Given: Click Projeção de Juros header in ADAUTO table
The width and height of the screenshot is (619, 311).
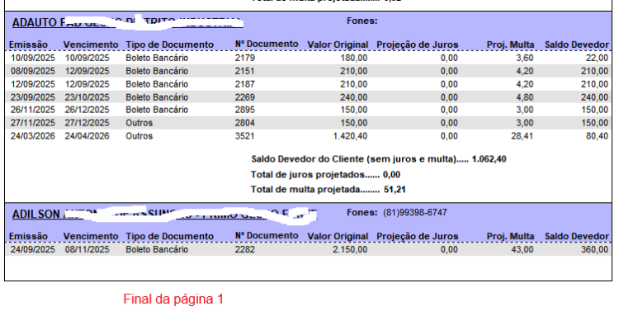Looking at the screenshot, I should coord(418,45).
